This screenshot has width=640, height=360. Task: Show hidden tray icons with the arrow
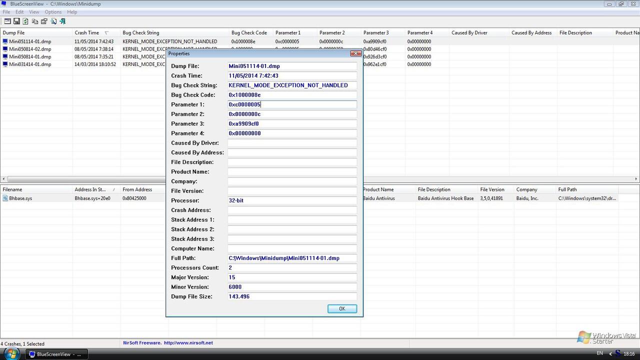click(610, 354)
